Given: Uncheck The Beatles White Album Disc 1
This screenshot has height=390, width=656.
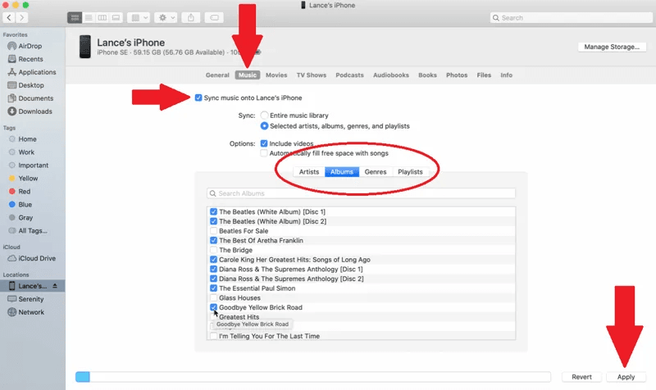Looking at the screenshot, I should coord(214,211).
